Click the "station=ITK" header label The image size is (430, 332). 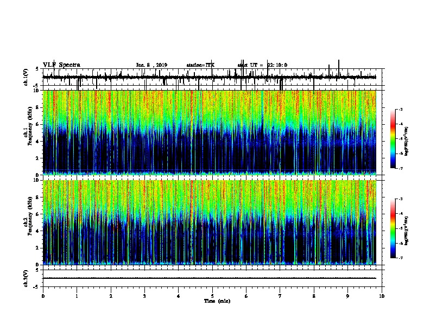tap(200, 65)
